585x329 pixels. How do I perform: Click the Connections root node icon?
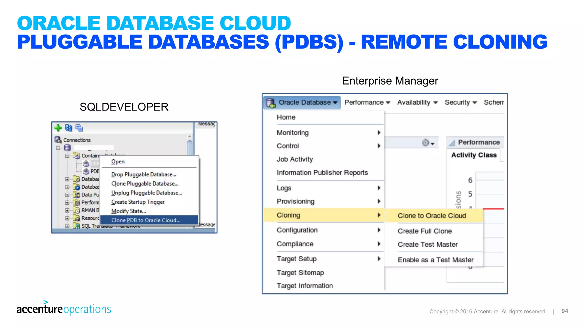[58, 140]
